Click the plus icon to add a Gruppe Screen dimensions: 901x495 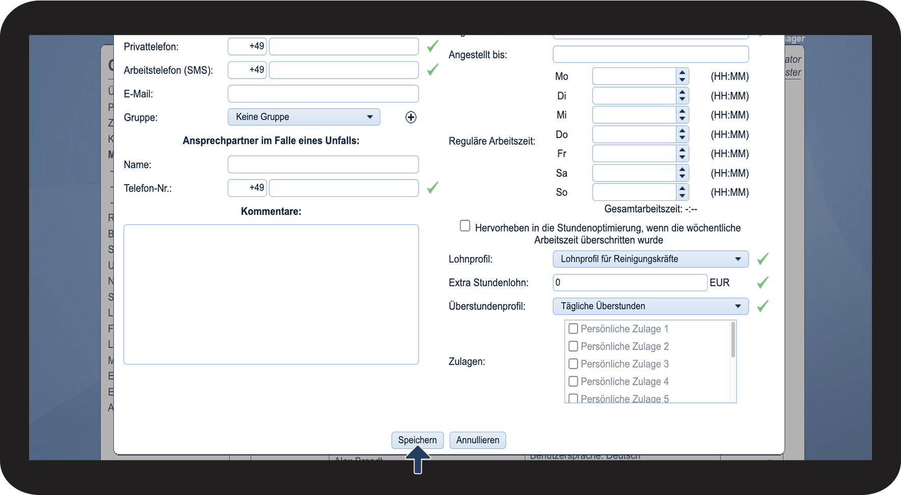click(411, 117)
